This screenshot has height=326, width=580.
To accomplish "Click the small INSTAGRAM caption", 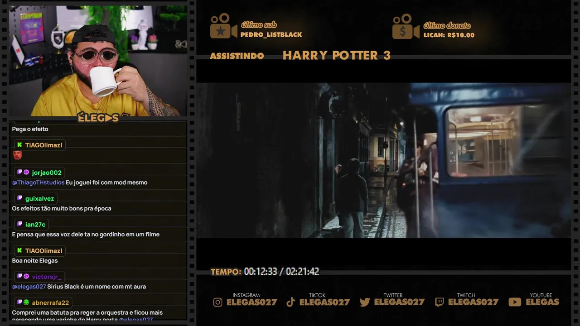I will click(246, 295).
